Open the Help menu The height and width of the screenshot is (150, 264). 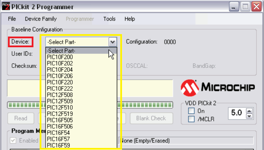point(130,19)
